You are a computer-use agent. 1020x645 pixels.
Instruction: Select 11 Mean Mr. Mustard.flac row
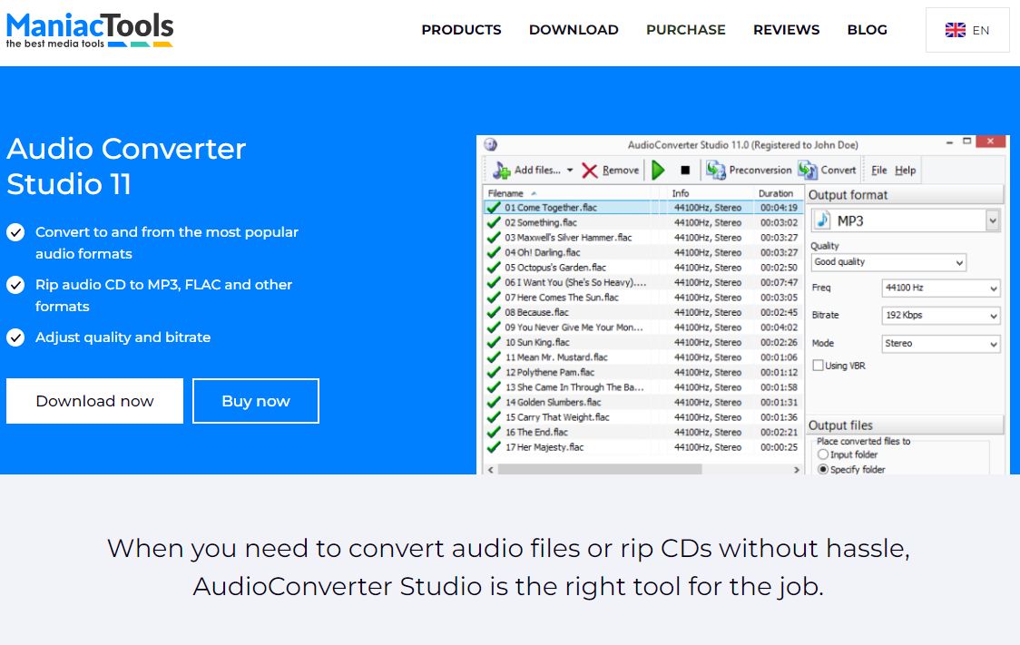click(x=643, y=357)
